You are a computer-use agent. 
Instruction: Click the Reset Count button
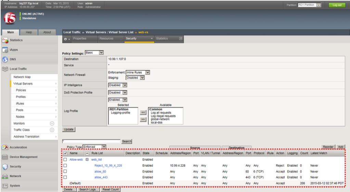pyautogui.click(x=111, y=190)
